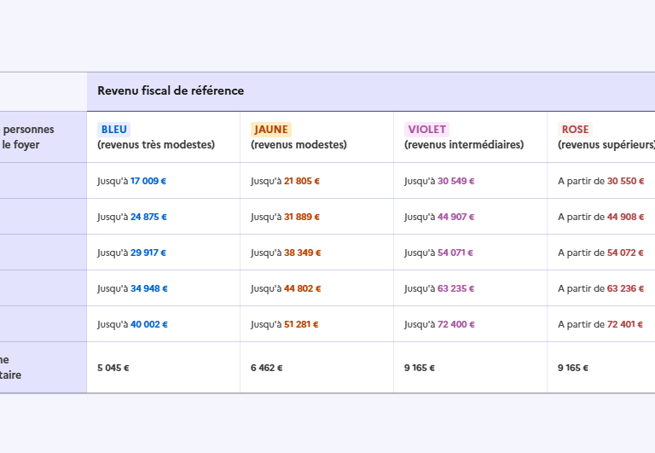Select the 'Jusqu'à 24 875 €' cell
Screen dimensions: 655x453
tap(132, 217)
